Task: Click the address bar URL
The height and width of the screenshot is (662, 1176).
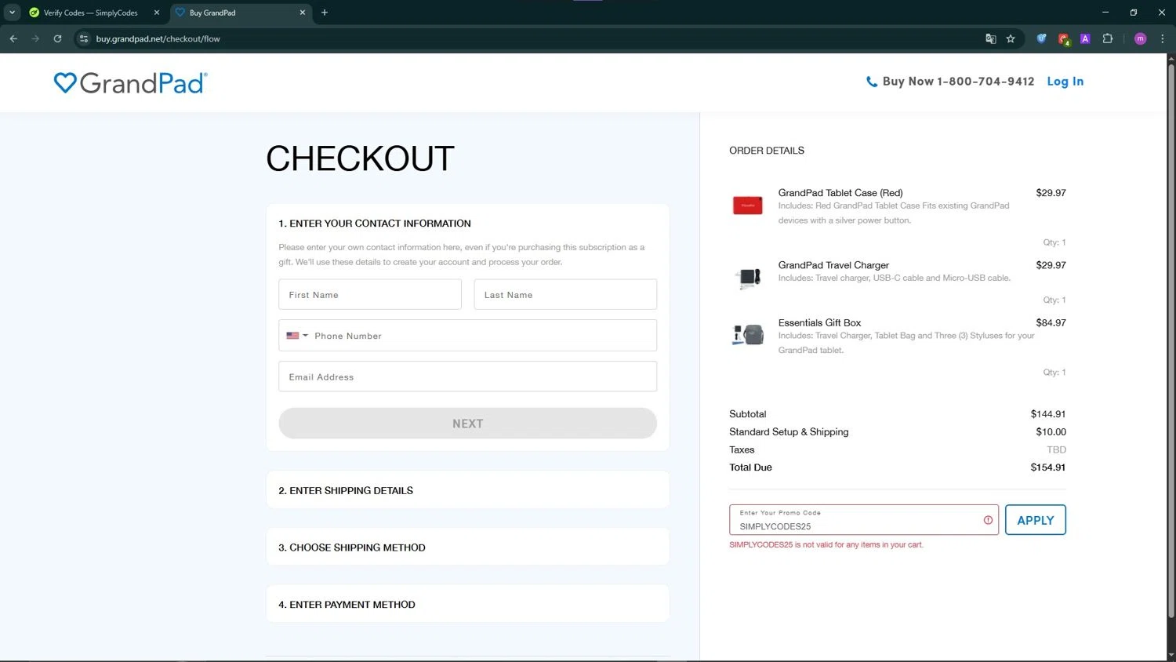Action: [158, 38]
